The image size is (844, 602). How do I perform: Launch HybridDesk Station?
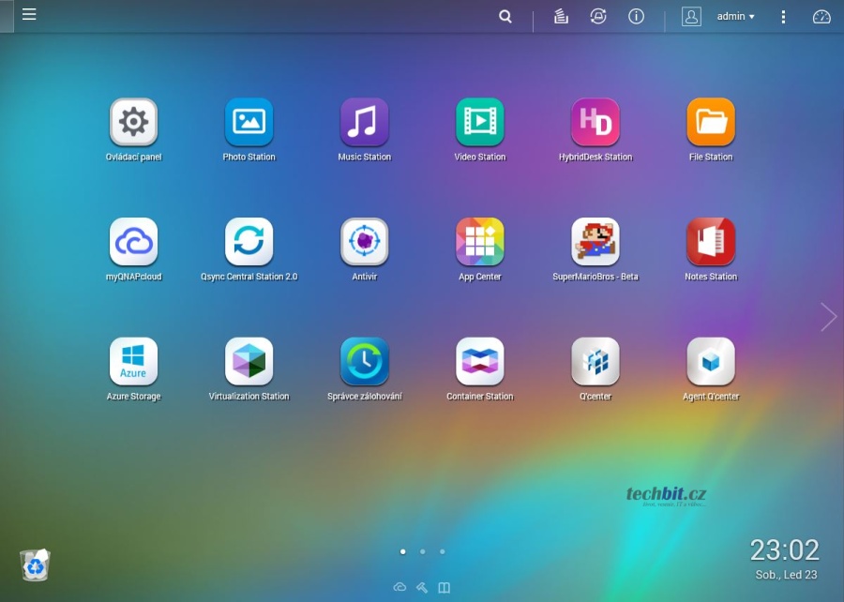click(595, 123)
